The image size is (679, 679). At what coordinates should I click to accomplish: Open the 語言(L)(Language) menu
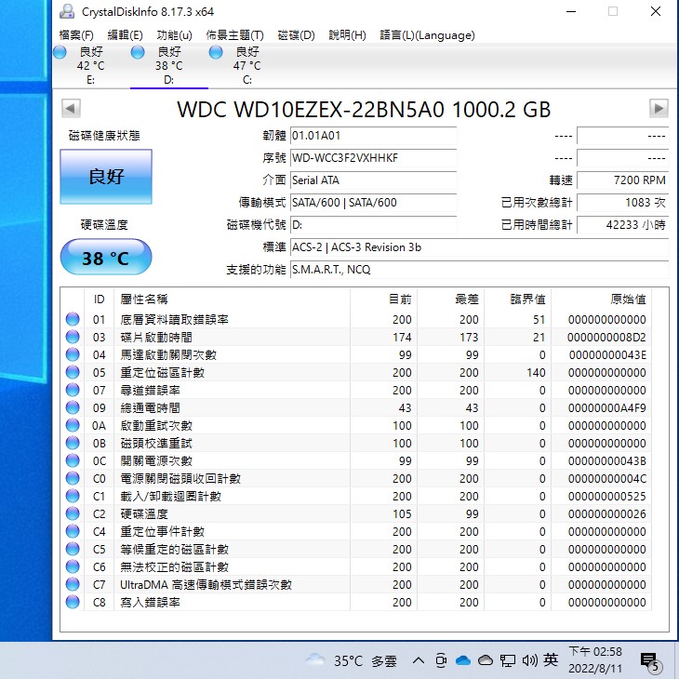pos(427,35)
